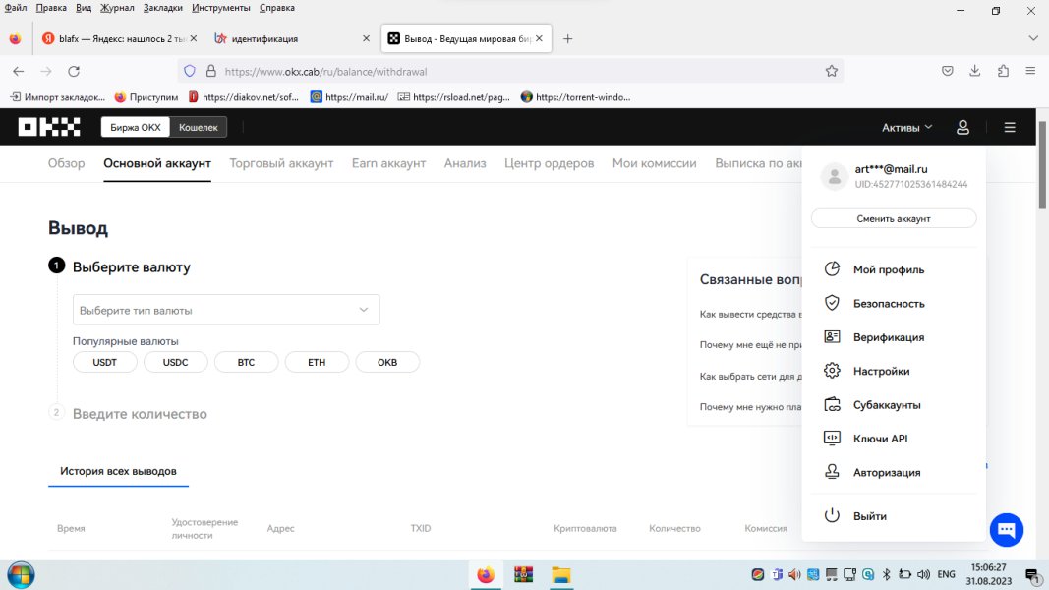
Task: Select the История всех выводов tab
Action: click(x=118, y=471)
